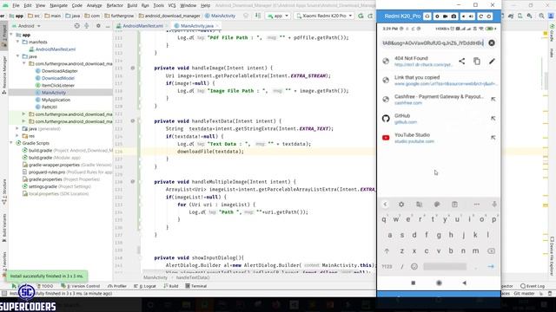Tap the keyboard backspace key
556x312 pixels.
pos(491,250)
